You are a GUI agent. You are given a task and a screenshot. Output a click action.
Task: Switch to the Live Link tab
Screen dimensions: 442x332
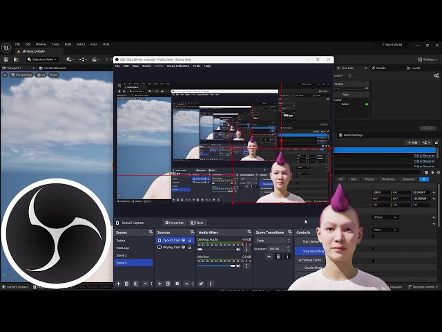click(x=347, y=68)
